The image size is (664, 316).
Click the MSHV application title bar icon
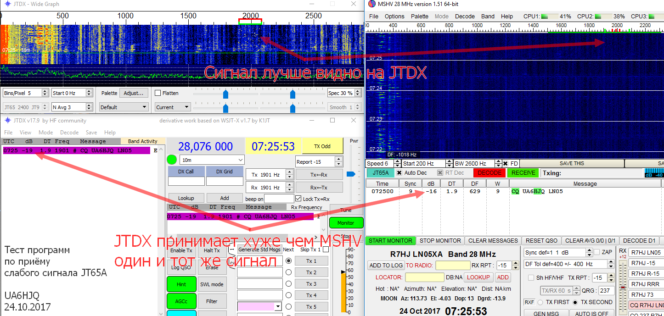371,4
